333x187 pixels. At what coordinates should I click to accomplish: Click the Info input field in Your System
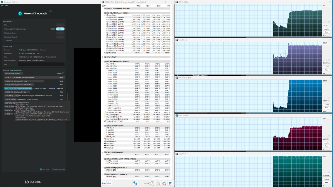click(41, 64)
